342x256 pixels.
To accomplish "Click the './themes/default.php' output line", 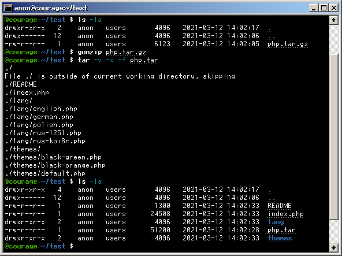I will pos(45,173).
